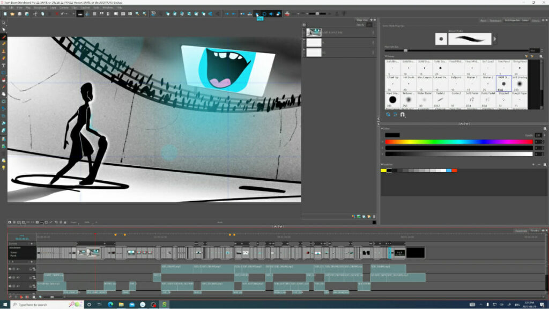Pick the red colour swatch

click(x=454, y=171)
